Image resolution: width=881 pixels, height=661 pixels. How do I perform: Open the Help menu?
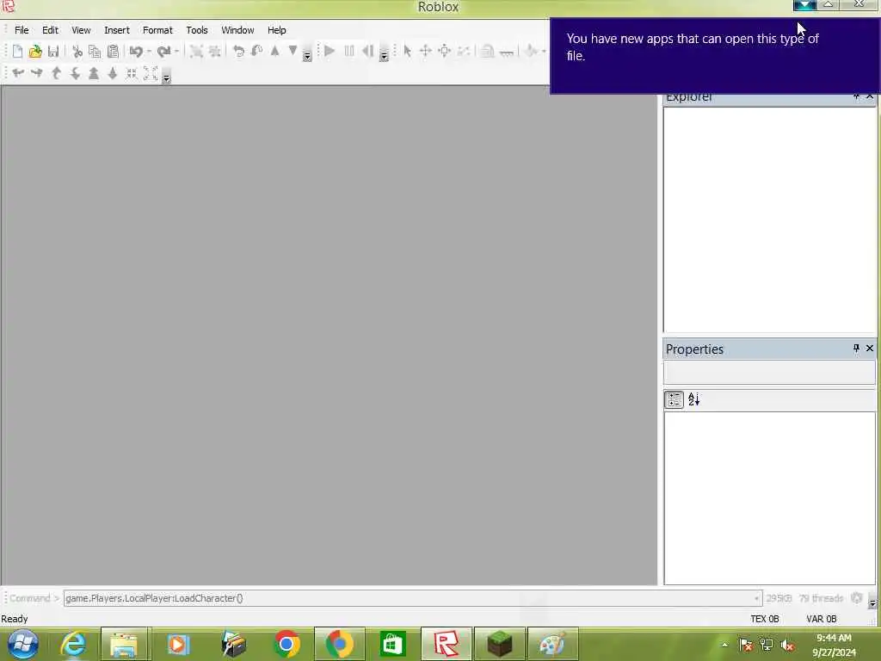coord(276,30)
